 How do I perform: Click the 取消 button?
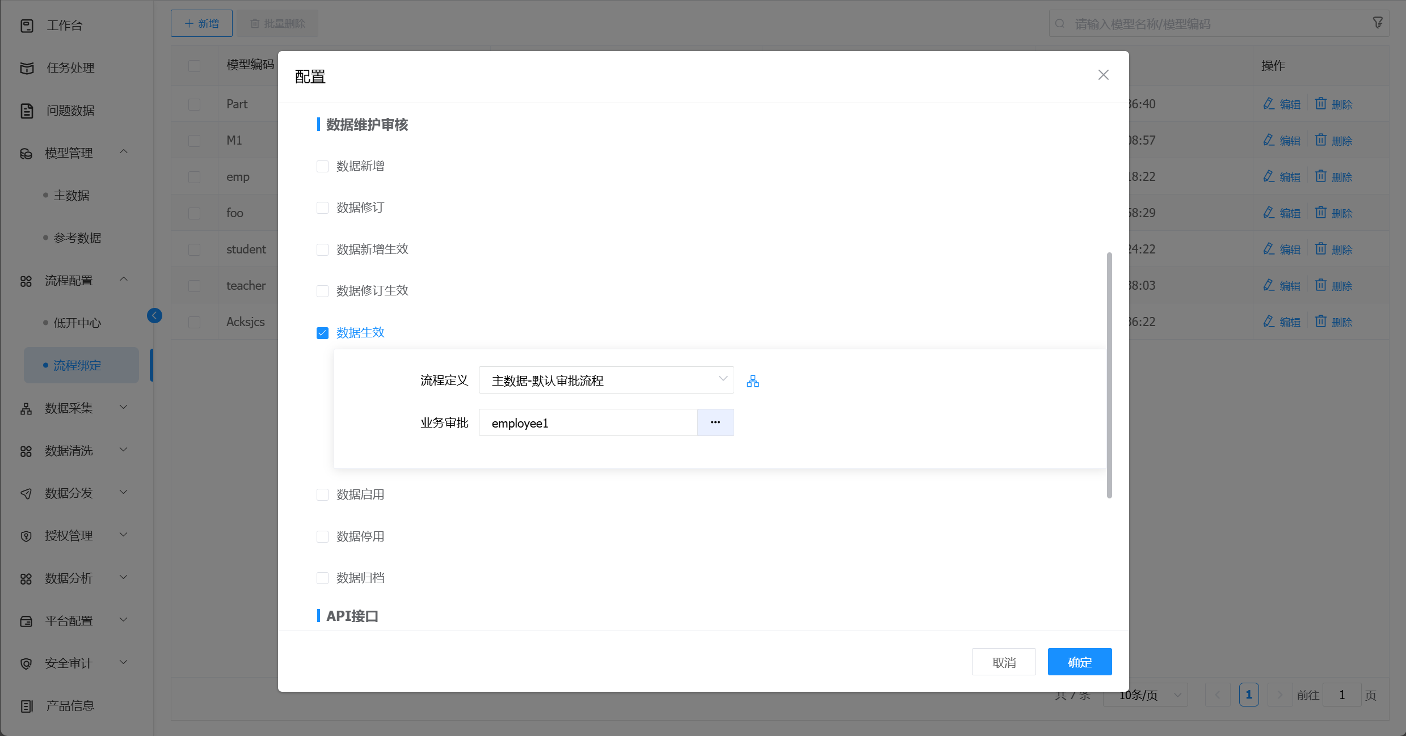click(1003, 662)
